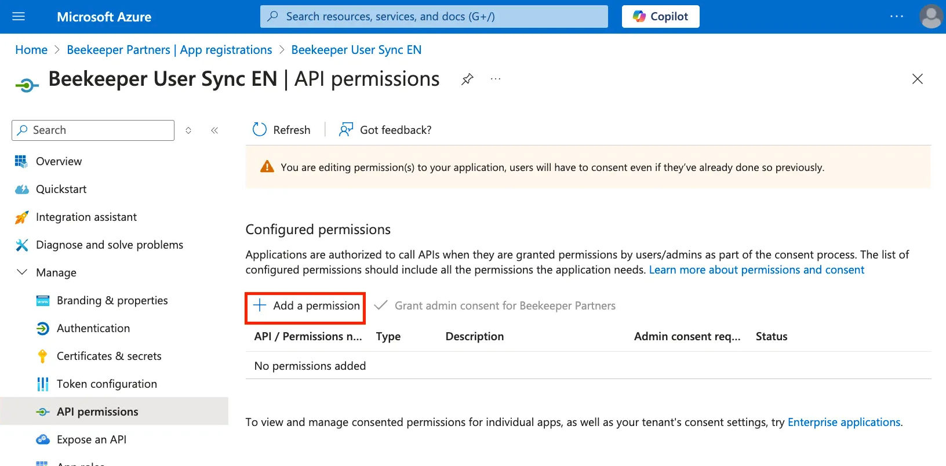Click the Integration assistant rocket icon
The image size is (946, 466).
(x=21, y=217)
